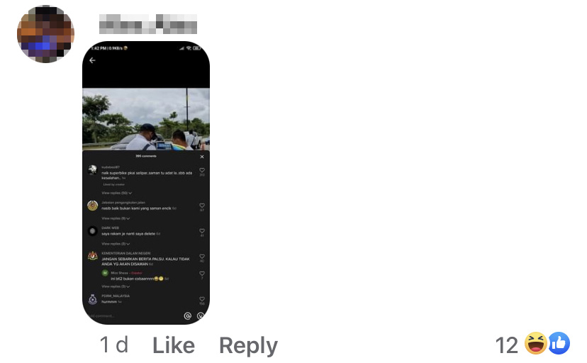
Task: Open the DARK WEB commenter's avatar
Action: pos(92,231)
